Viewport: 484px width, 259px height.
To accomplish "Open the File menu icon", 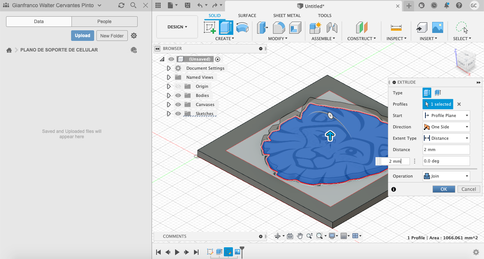I will click(172, 5).
